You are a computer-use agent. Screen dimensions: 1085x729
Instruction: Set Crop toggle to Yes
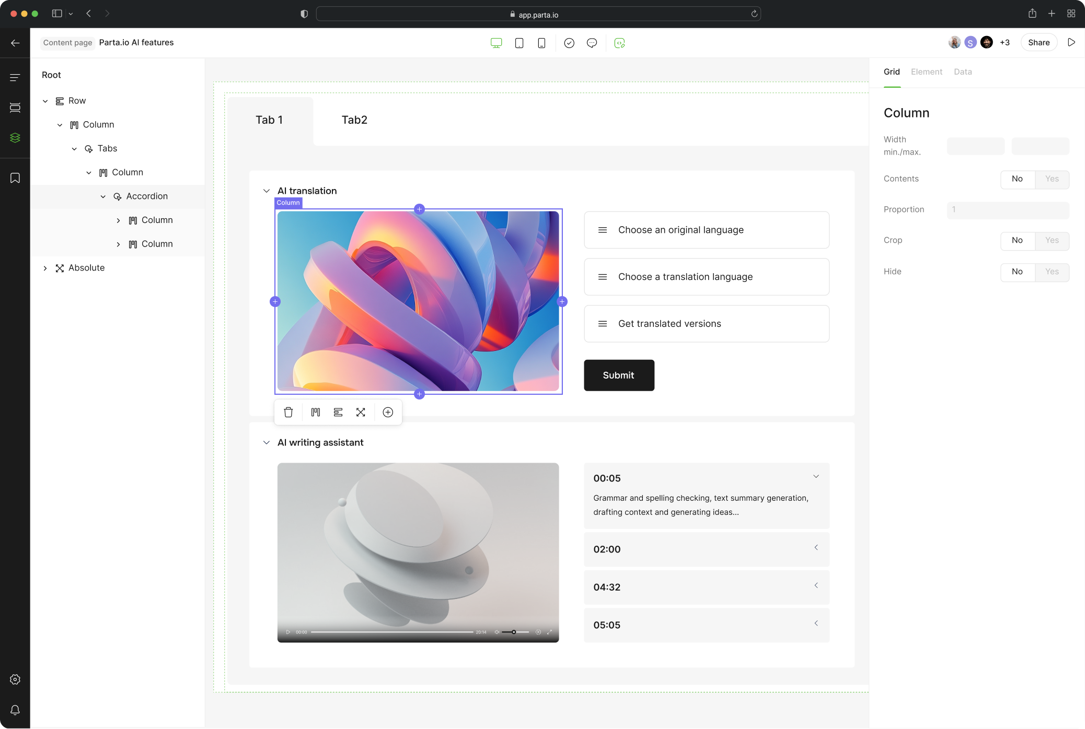(x=1052, y=240)
